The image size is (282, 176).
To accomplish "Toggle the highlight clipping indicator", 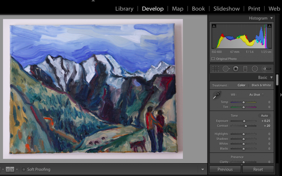I will click(x=271, y=25).
